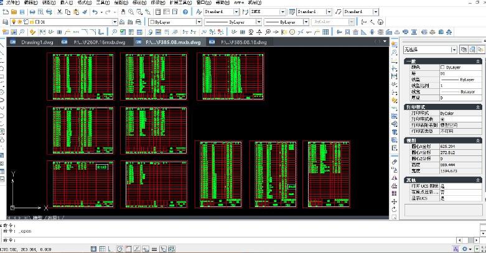Click the ByLayer color swatch in Properties
Image resolution: width=486 pixels, height=253 pixels.
pyautogui.click(x=442, y=67)
